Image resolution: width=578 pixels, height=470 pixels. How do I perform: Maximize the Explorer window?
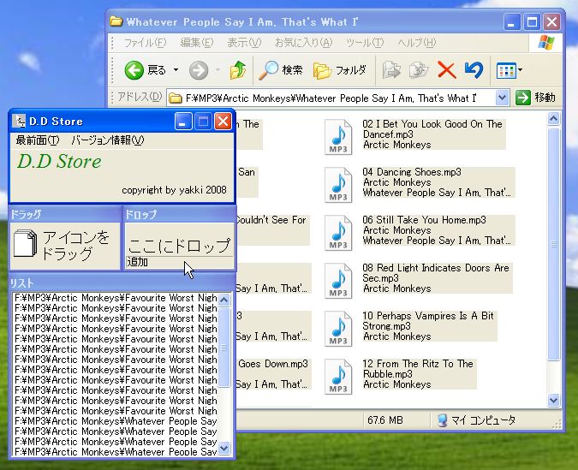[532, 22]
